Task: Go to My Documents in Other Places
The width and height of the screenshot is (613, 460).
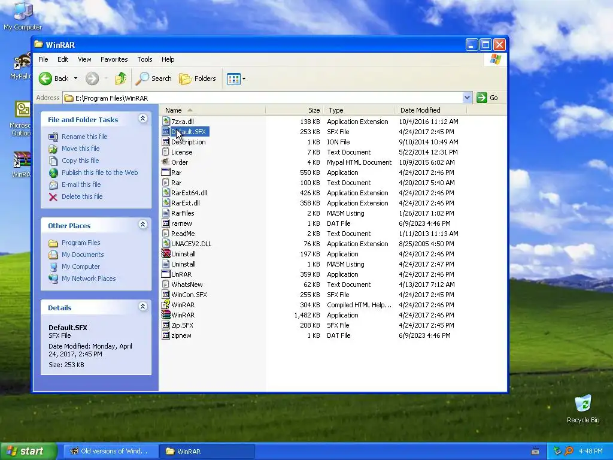Action: click(83, 255)
